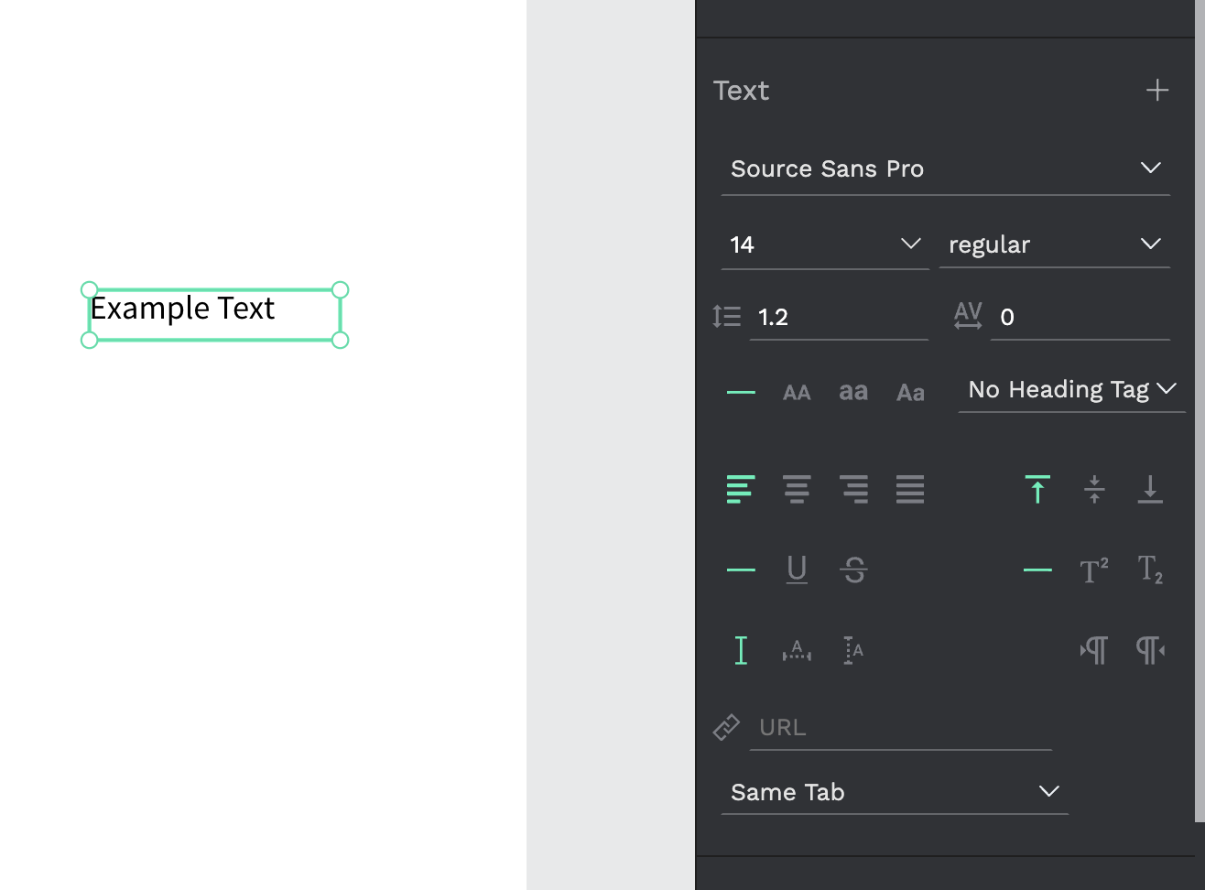Viewport: 1205px width, 890px height.
Task: Justify the text
Action: (x=910, y=489)
